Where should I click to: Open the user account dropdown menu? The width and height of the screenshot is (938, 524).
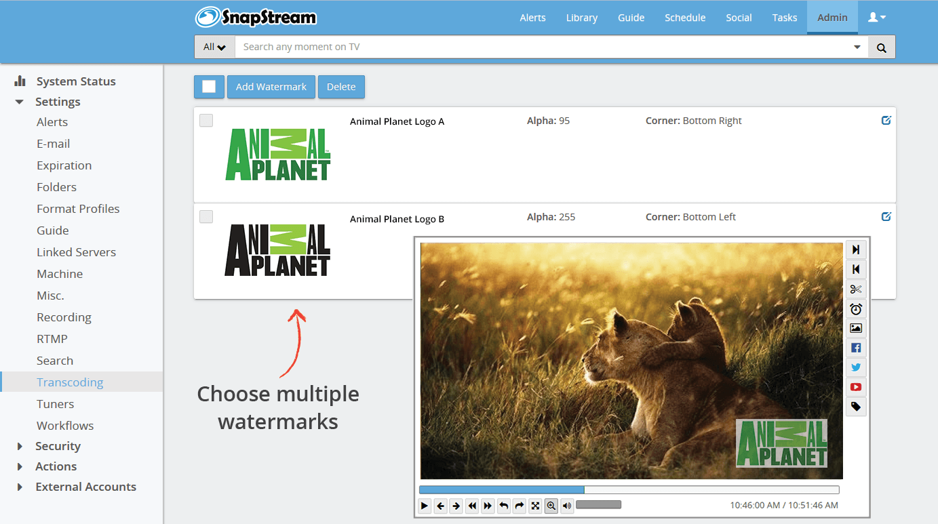pyautogui.click(x=877, y=18)
